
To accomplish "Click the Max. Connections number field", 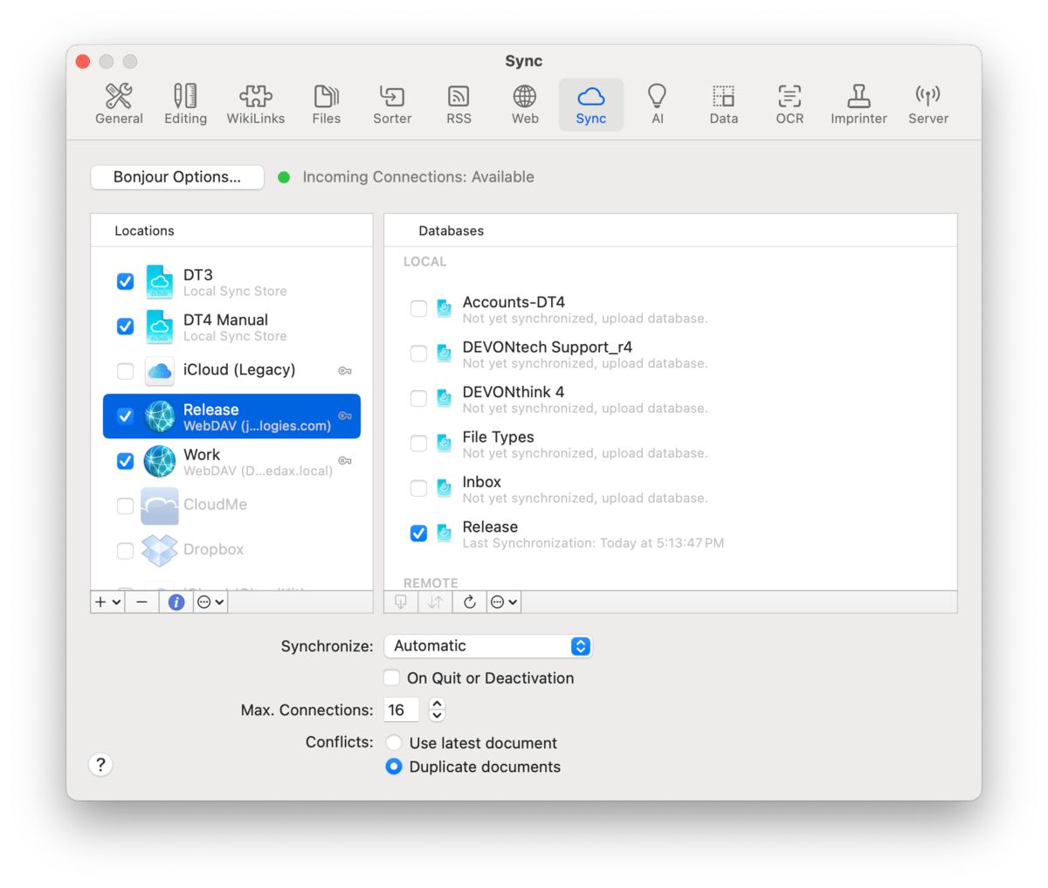I will [401, 710].
